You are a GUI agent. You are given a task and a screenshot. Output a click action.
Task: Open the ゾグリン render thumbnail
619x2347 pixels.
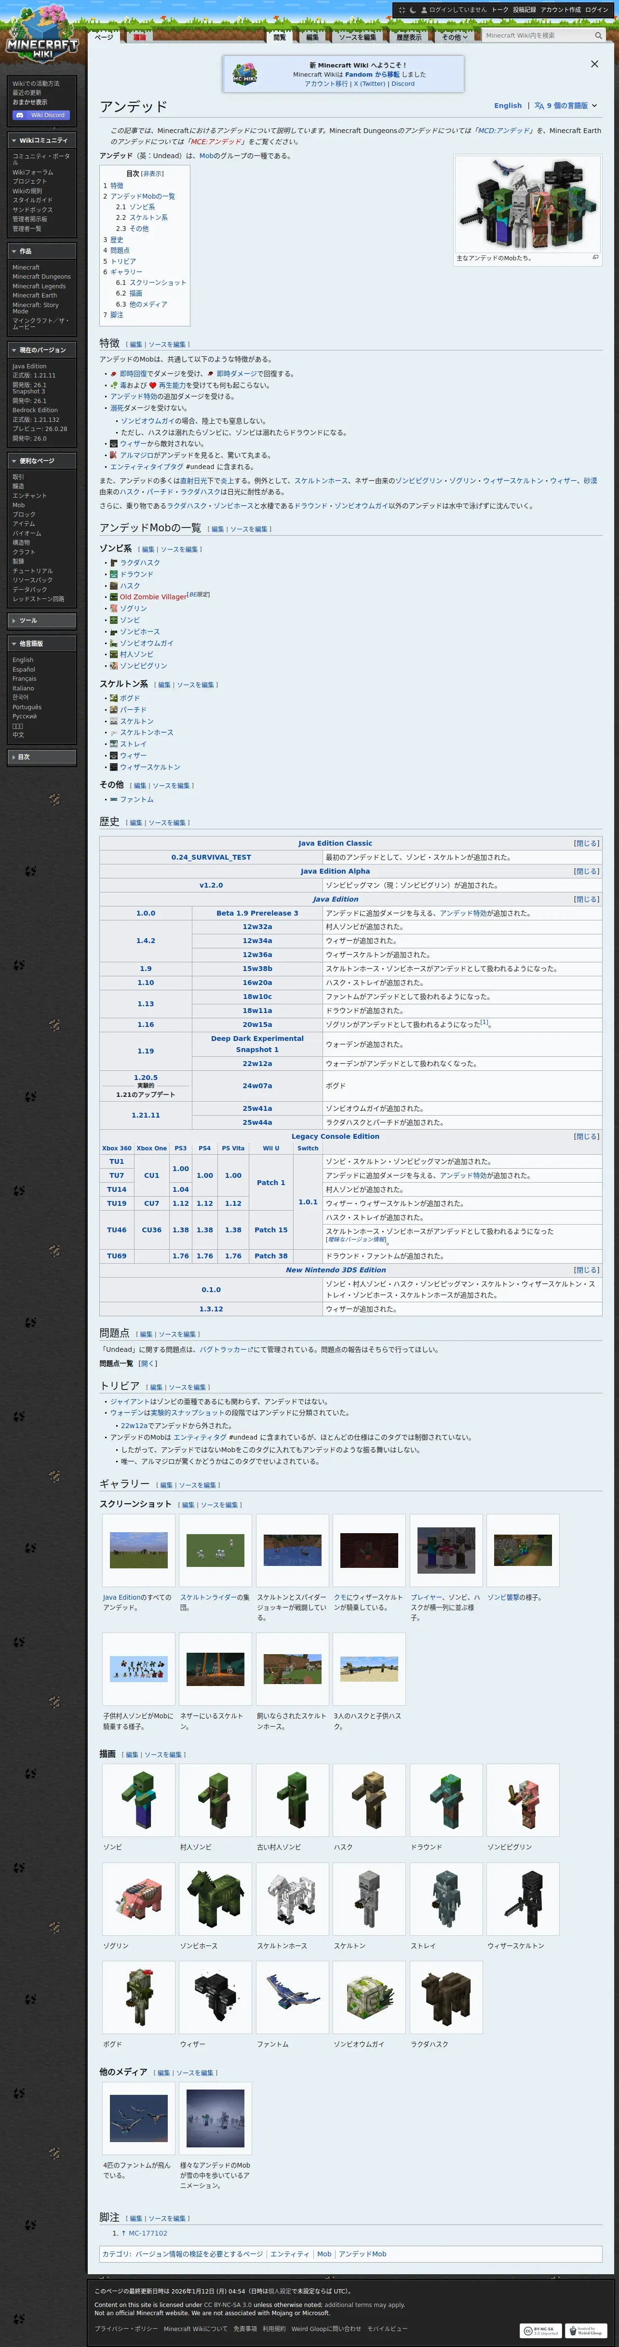pos(138,1898)
